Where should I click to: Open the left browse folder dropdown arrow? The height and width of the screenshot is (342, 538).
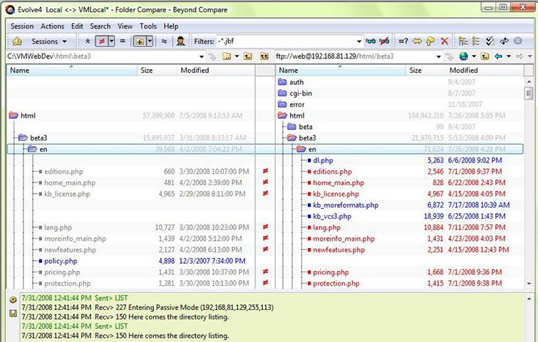point(237,56)
